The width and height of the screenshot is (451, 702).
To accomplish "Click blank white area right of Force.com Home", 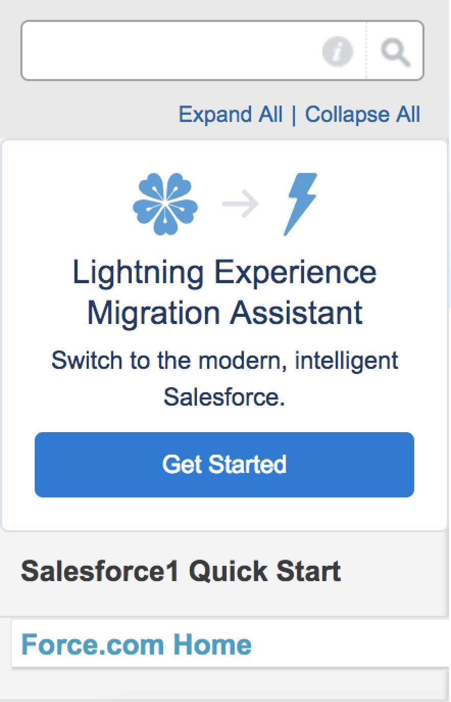I will 357,644.
